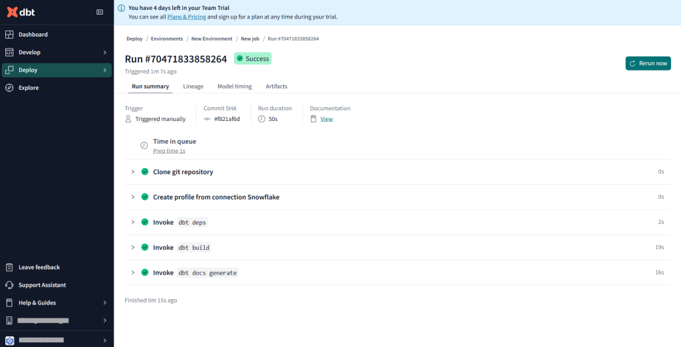
Task: Click the account building icon
Action: 9,320
